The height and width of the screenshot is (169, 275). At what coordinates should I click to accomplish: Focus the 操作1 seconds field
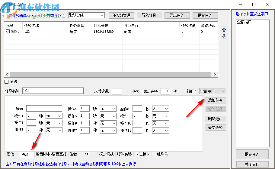[31, 116]
